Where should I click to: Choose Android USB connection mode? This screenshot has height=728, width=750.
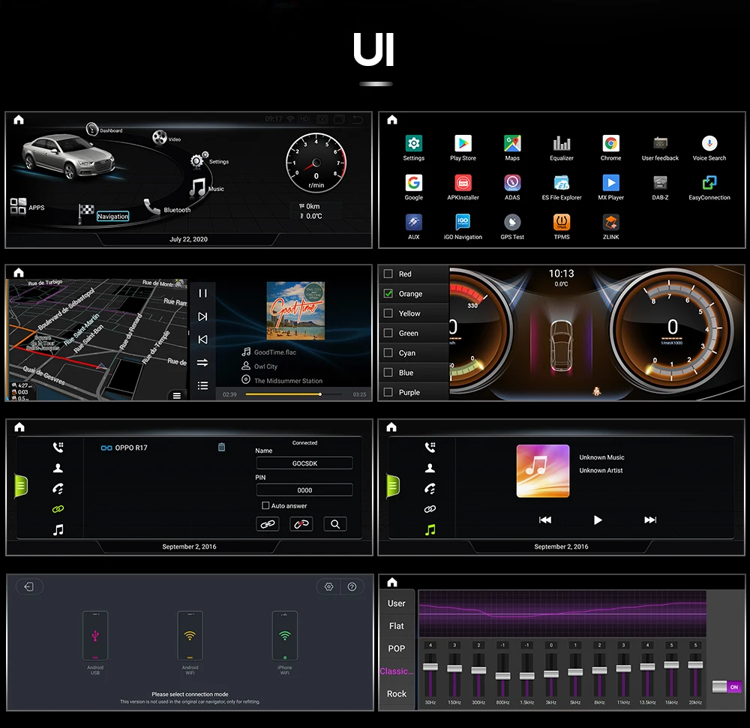(95, 637)
